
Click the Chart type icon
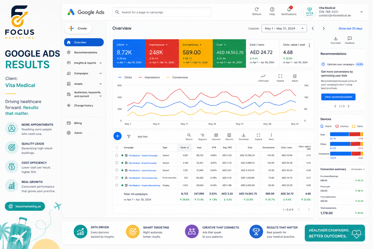pyautogui.click(x=263, y=76)
